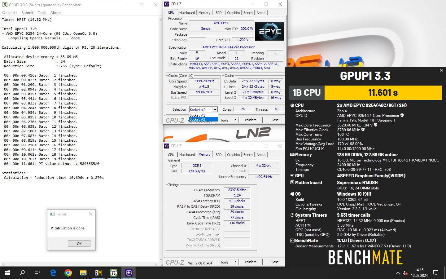Click the GPUPI horizontal scrollbar right arrow

[156, 264]
